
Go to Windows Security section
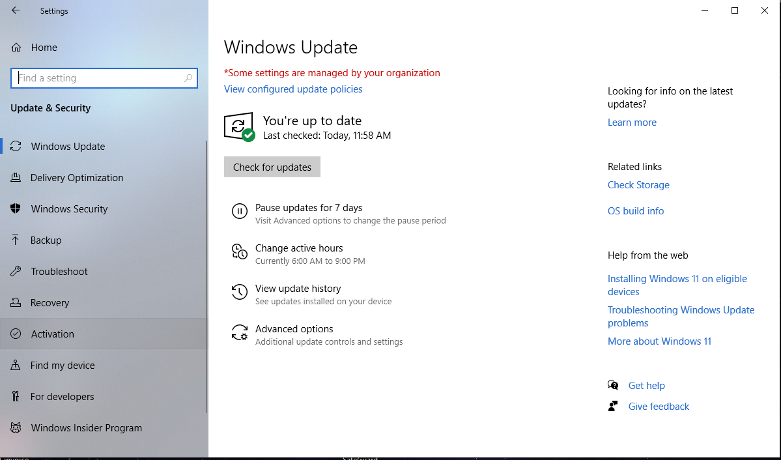[x=104, y=208]
